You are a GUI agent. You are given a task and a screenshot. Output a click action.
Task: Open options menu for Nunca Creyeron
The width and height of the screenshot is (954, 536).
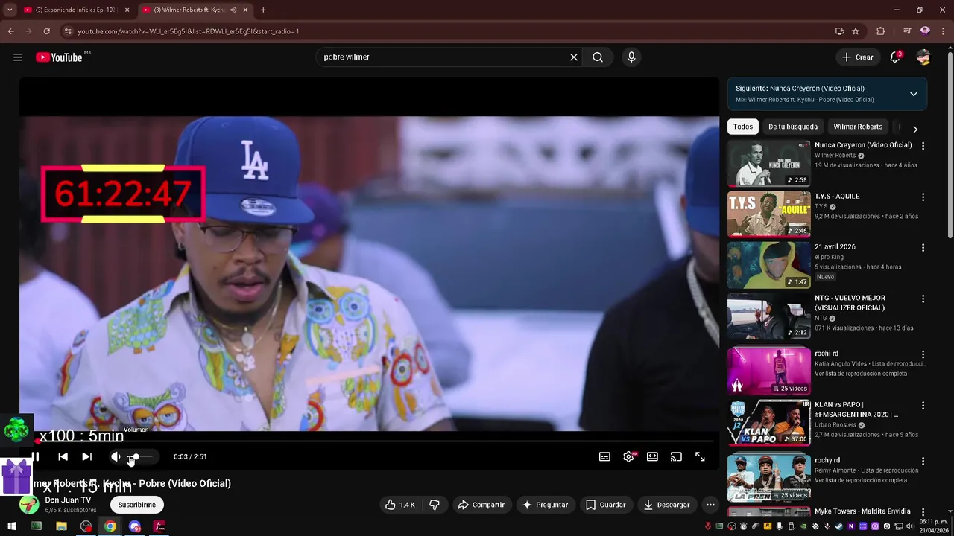click(x=923, y=146)
